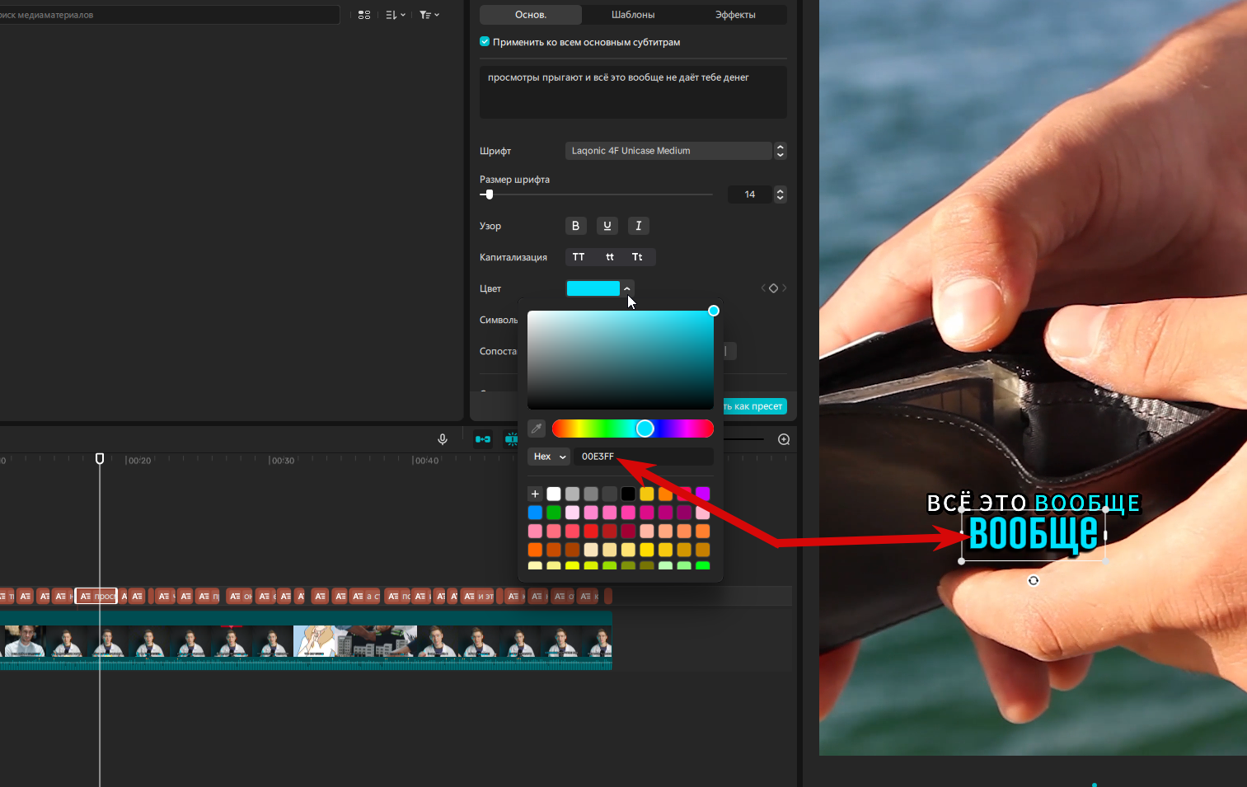Click the timeline playhead marker
This screenshot has width=1247, height=787.
(x=100, y=458)
